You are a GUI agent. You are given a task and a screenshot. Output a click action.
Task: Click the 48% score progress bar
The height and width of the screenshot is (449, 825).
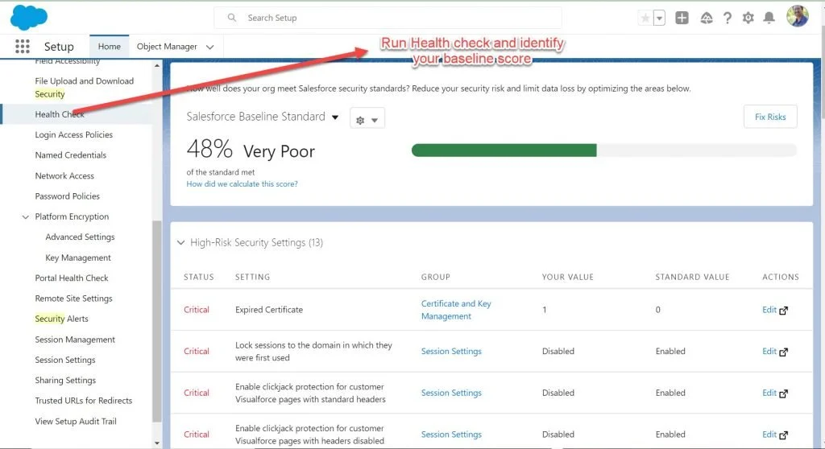pos(604,150)
